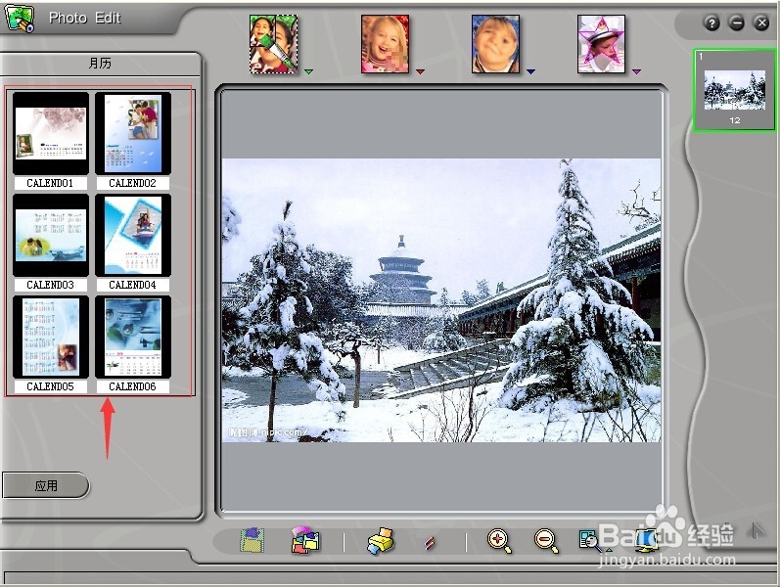Open the help question mark button

pyautogui.click(x=711, y=23)
